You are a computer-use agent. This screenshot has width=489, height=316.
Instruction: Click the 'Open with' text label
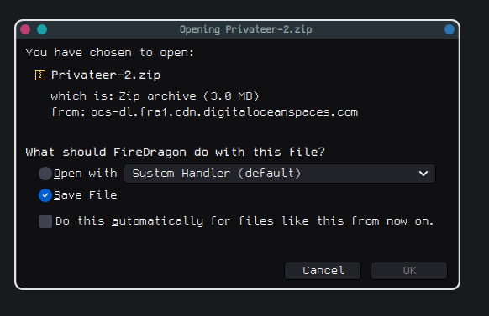coord(86,174)
